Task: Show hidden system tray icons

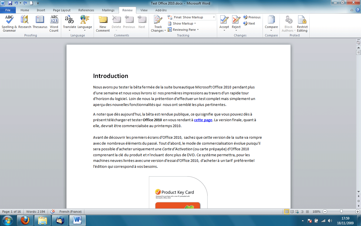Action: point(303,221)
